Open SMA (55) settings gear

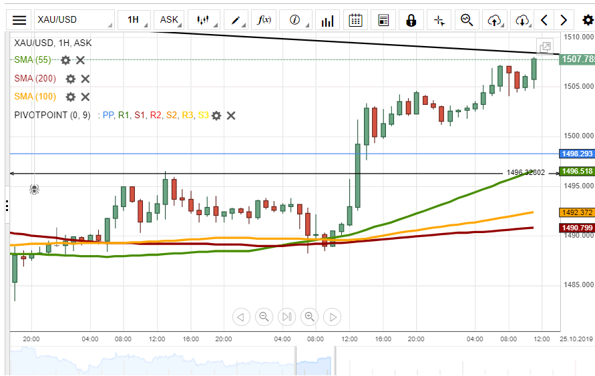tap(65, 60)
